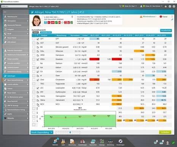Expand the Terminplaner sidebar submenu arrow
Viewport: 177px width, 147px height.
[x=28, y=21]
